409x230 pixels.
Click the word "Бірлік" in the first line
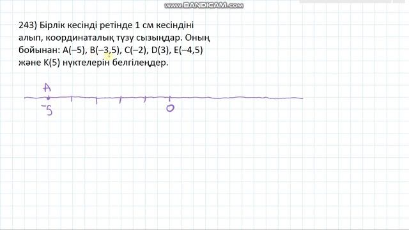click(x=52, y=26)
